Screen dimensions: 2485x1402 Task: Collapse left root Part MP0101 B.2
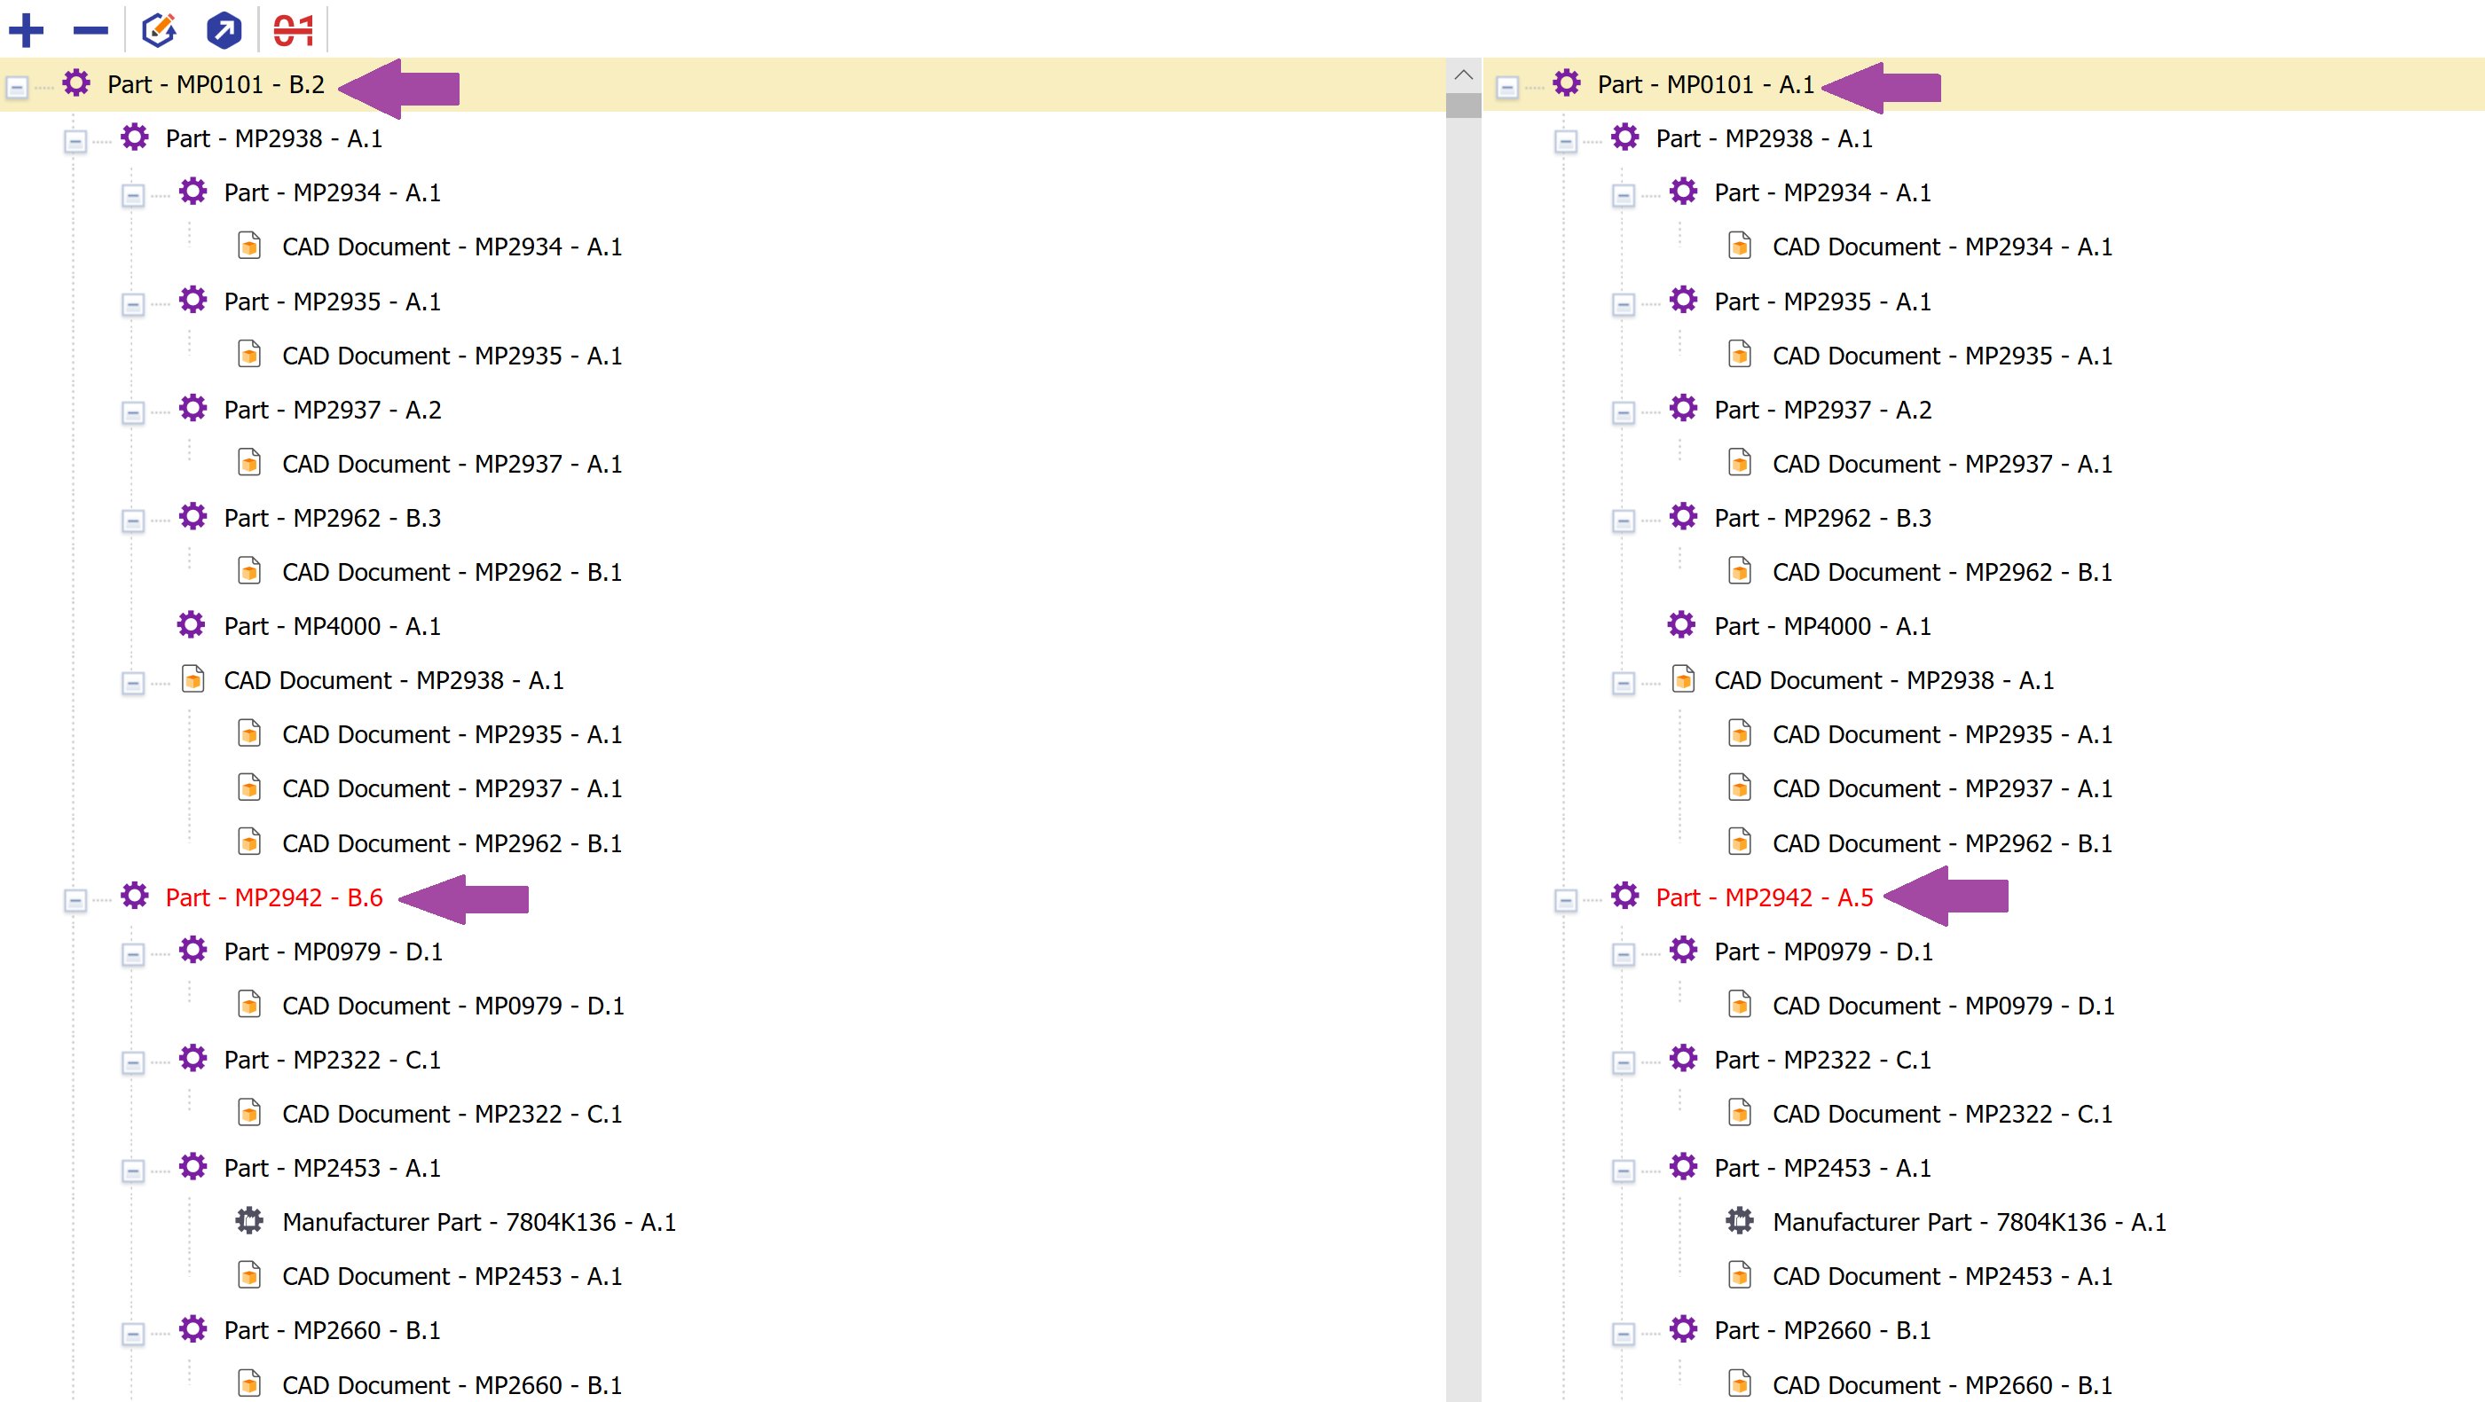coord(18,87)
